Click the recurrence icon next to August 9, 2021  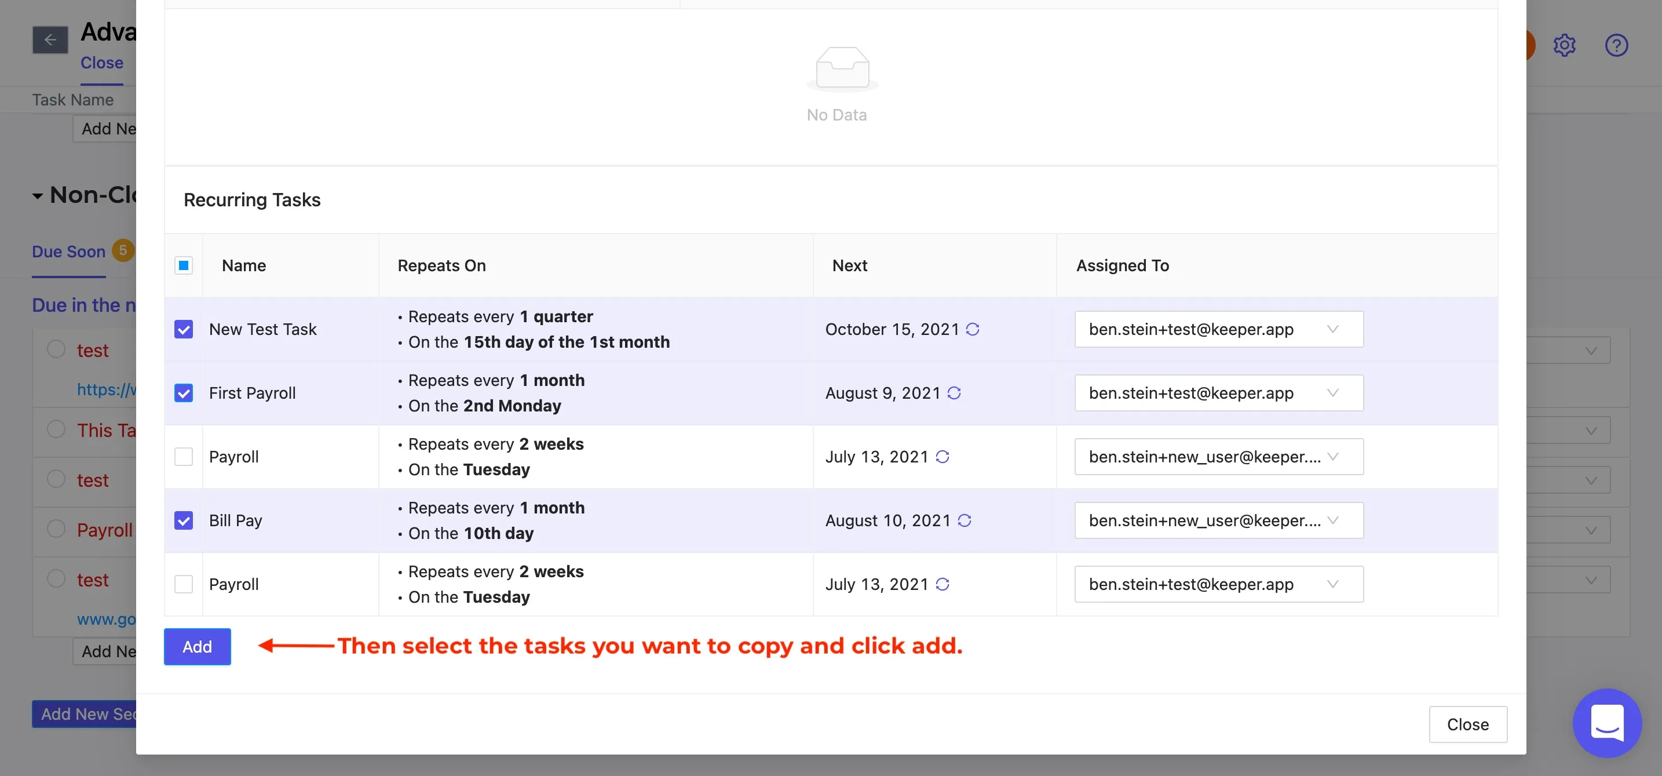pyautogui.click(x=954, y=393)
